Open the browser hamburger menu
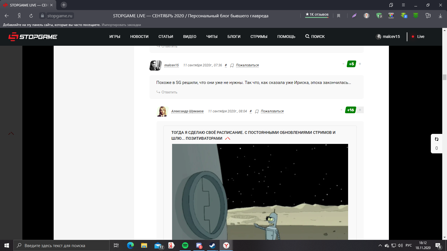 coord(403,5)
